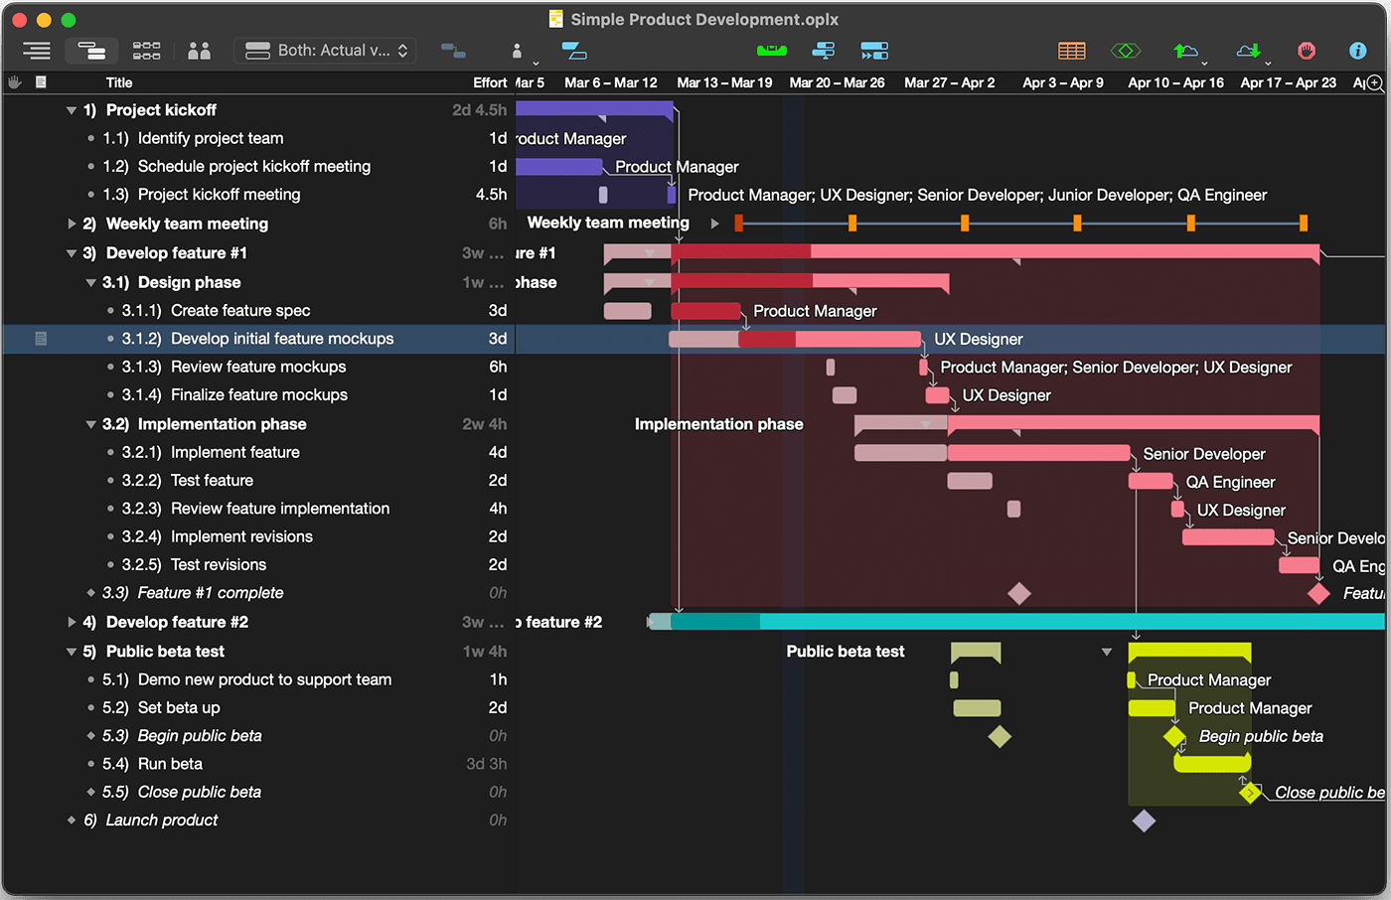The image size is (1391, 900).
Task: Open the Network diagram view
Action: (x=146, y=50)
